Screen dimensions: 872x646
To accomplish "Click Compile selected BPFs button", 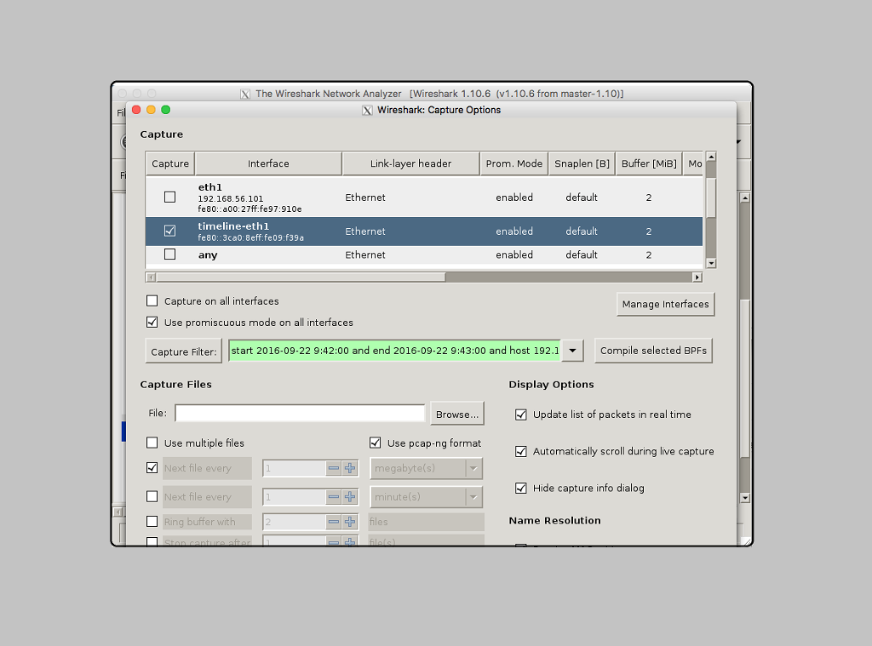I will 653,351.
